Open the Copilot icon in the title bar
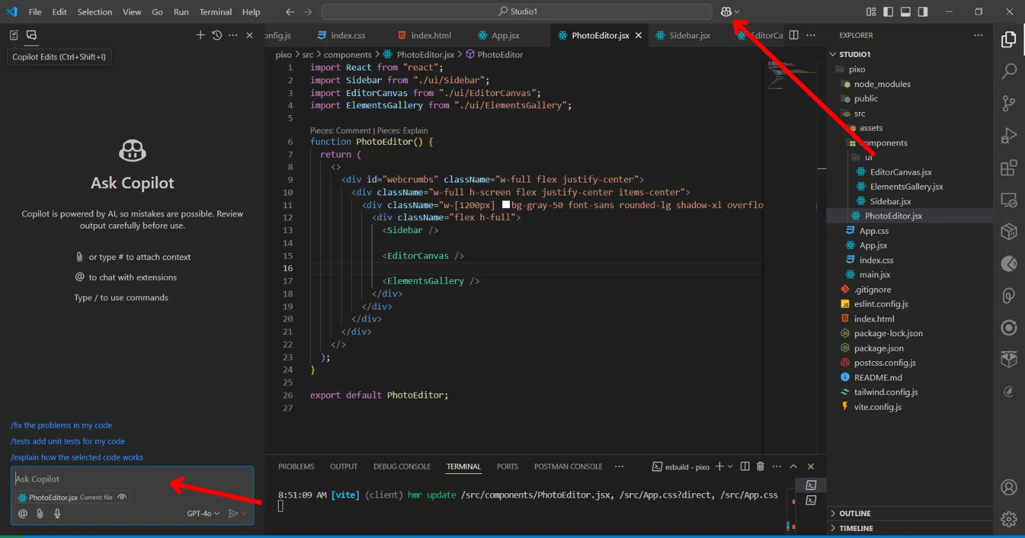 tap(726, 12)
